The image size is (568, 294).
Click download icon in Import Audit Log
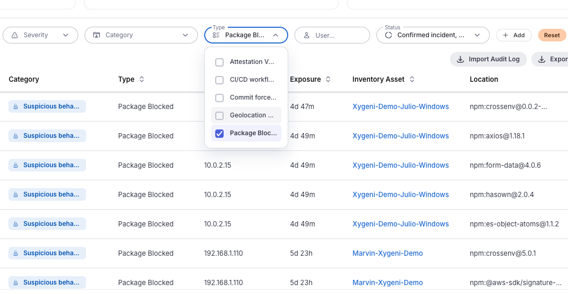(460, 59)
